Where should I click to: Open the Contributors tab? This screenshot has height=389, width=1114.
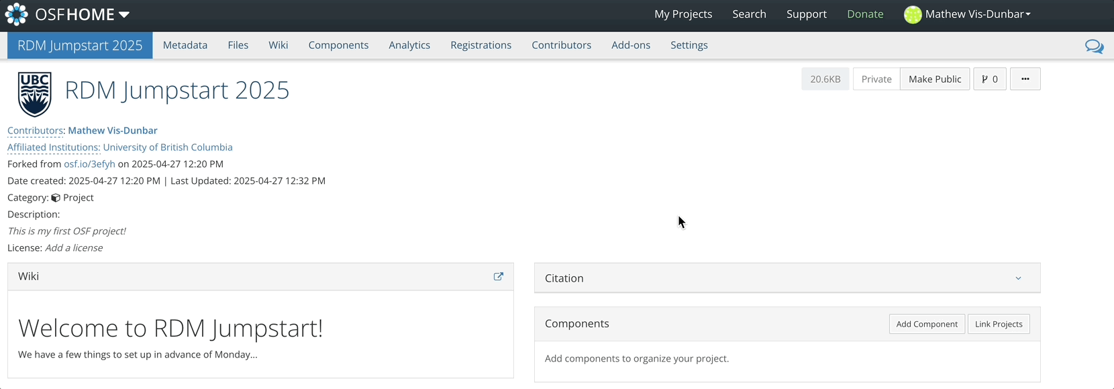click(x=561, y=45)
